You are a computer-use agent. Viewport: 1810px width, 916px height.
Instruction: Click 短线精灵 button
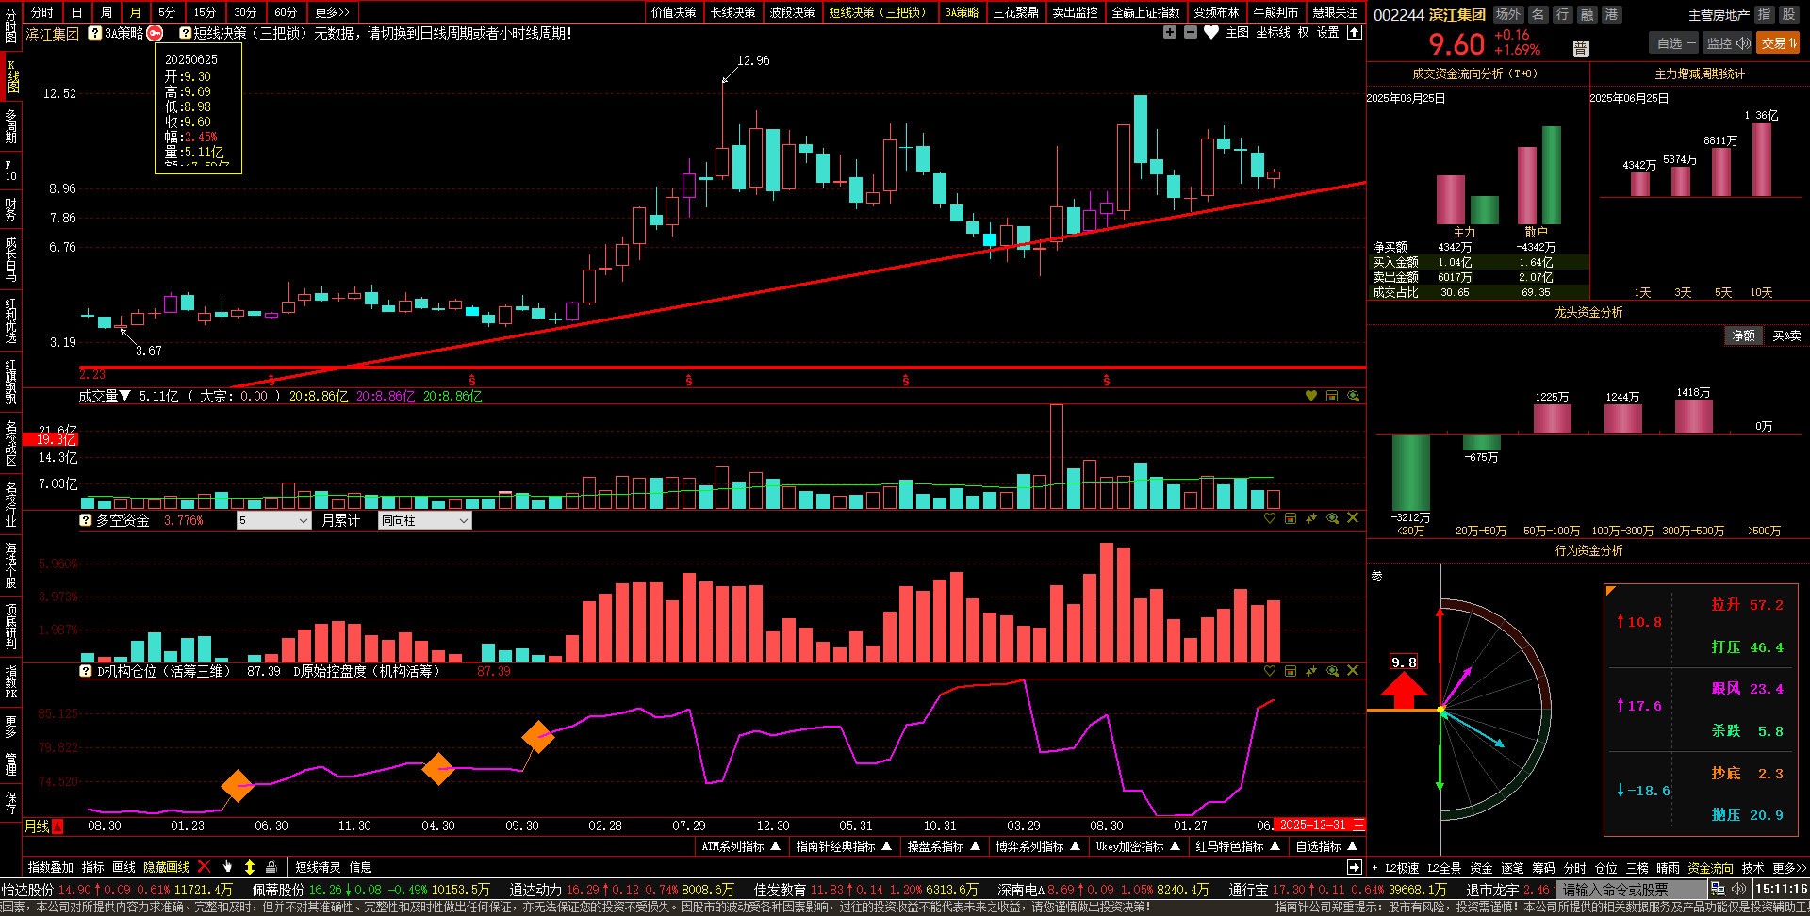[318, 867]
